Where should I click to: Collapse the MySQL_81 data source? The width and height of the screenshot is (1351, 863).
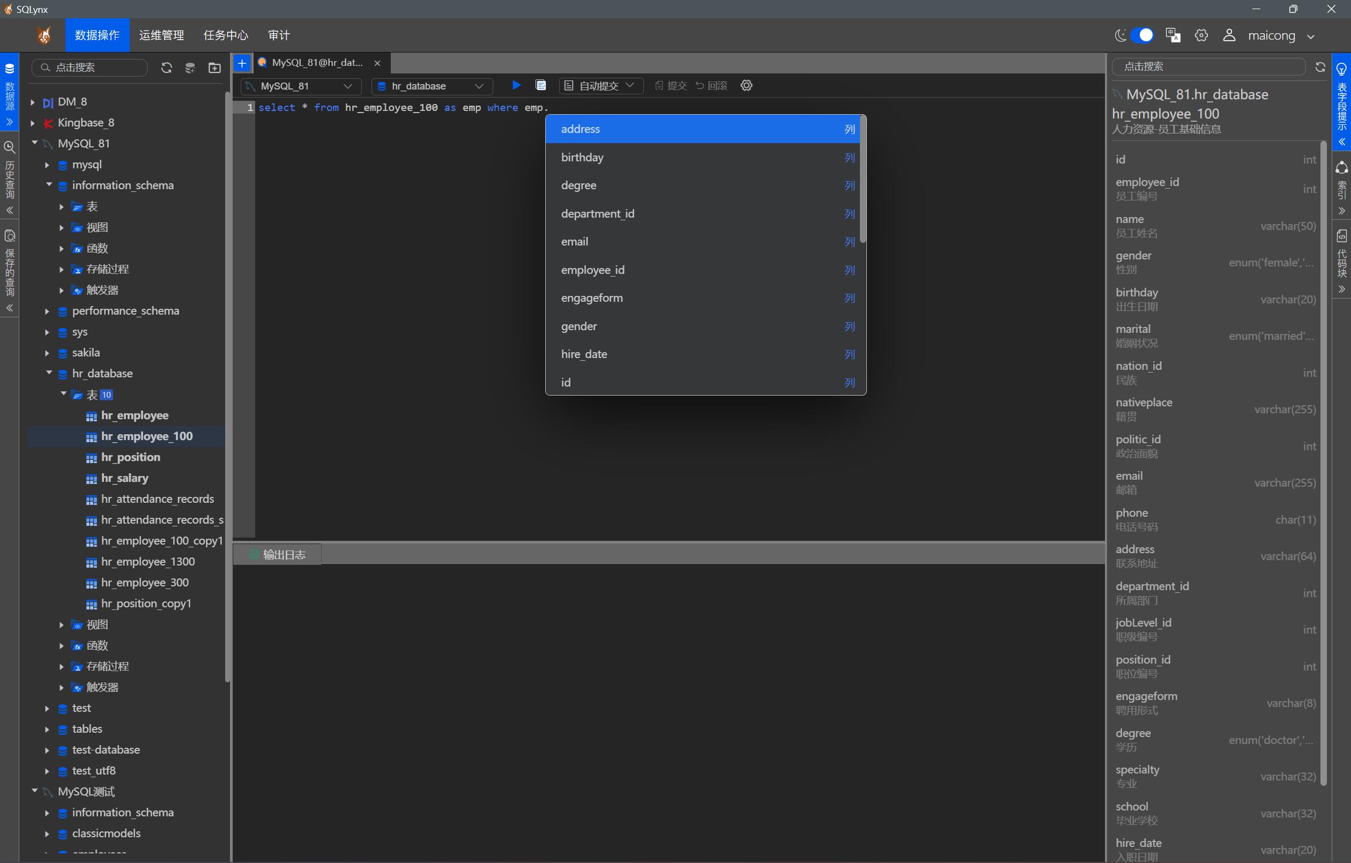(34, 143)
